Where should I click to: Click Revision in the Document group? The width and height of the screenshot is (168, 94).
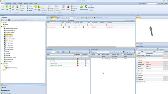coord(22,6)
